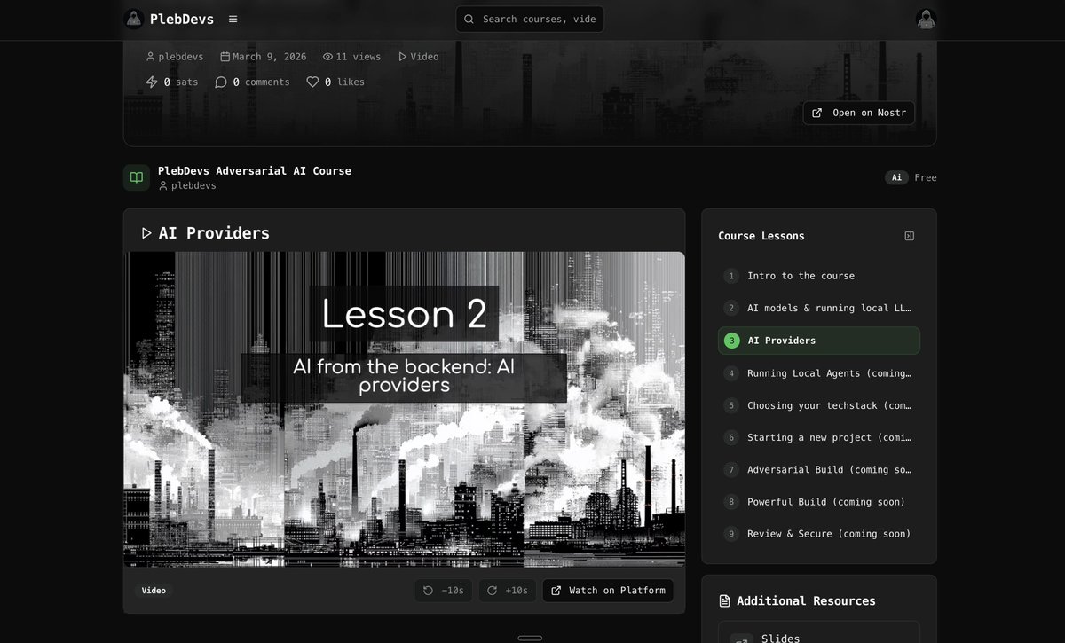Screen dimensions: 1065x643
Task: Open lesson 2 AI models & running local
Action: point(819,308)
